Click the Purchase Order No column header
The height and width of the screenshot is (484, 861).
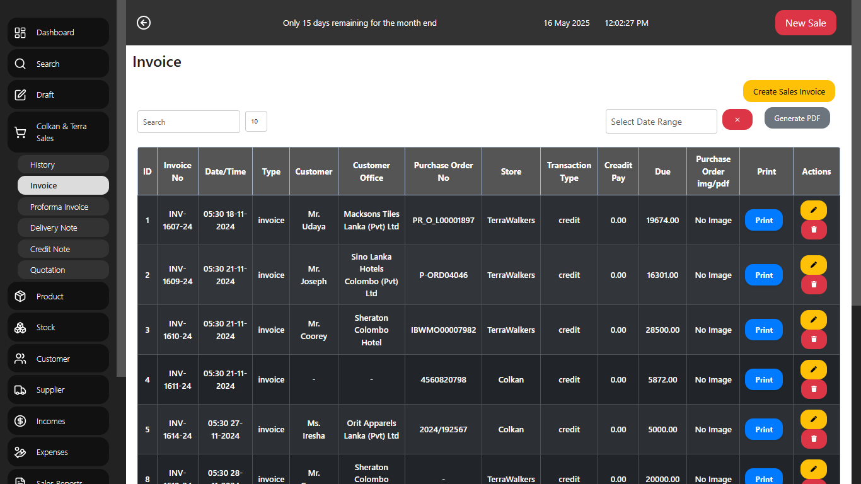(x=444, y=171)
